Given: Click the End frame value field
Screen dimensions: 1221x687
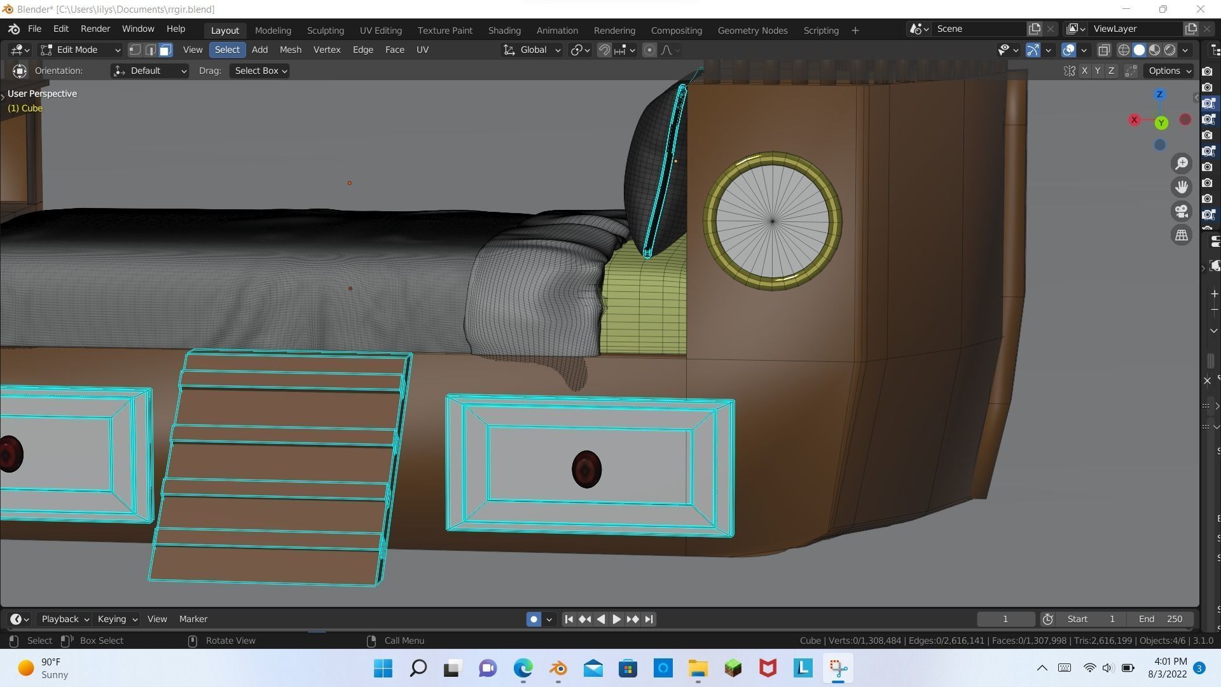Looking at the screenshot, I should point(1160,619).
